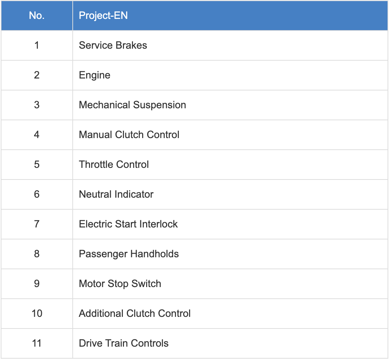The image size is (389, 359).
Task: Click row number 5 cell
Action: point(37,165)
